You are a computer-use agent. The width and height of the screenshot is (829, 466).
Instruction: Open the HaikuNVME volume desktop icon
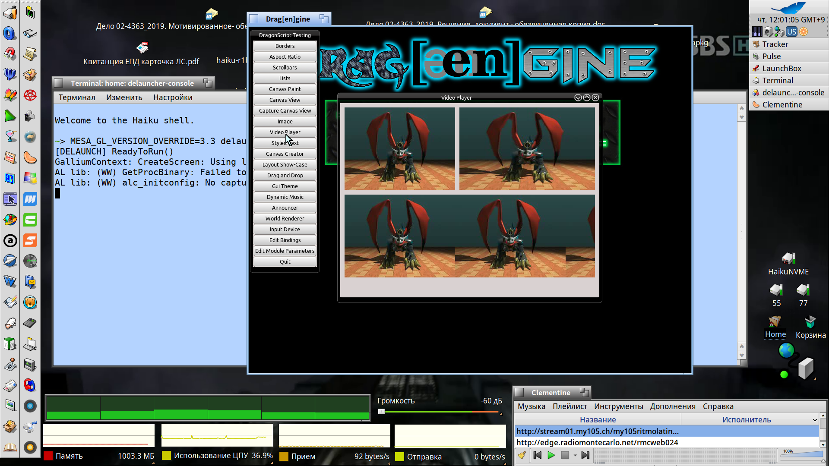pyautogui.click(x=788, y=264)
